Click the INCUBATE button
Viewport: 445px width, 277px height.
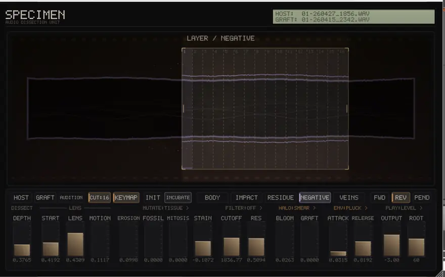(178, 198)
